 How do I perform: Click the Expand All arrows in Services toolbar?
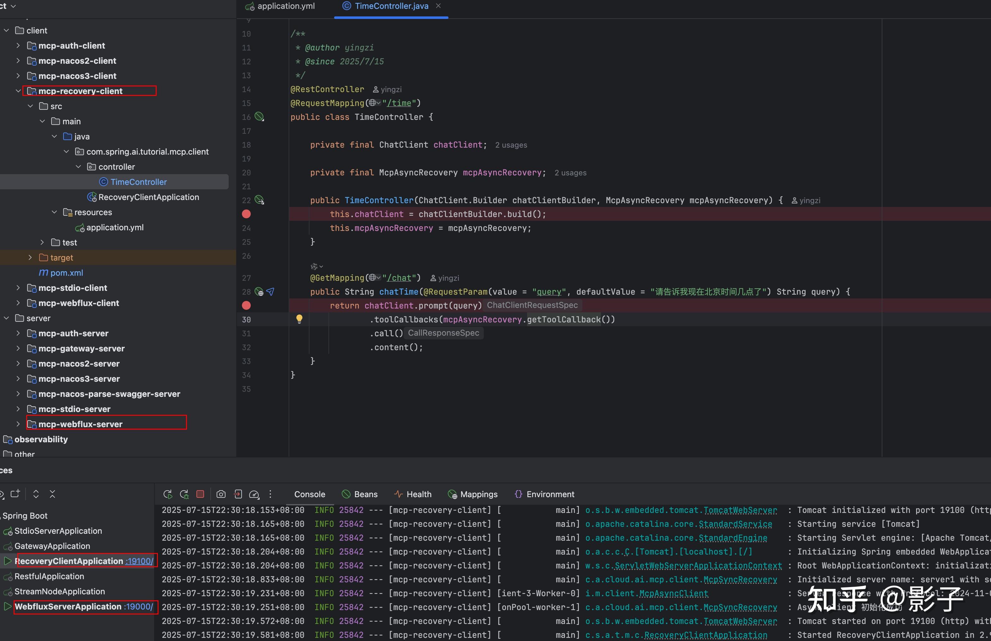(x=36, y=494)
